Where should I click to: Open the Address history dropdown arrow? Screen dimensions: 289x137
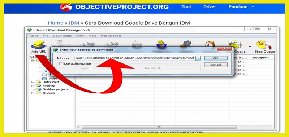pyautogui.click(x=198, y=58)
